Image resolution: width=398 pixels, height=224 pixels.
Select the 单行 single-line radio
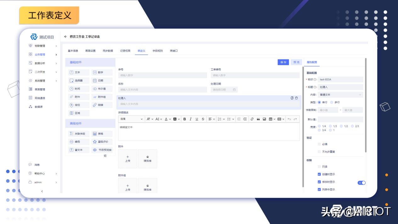[319, 102]
